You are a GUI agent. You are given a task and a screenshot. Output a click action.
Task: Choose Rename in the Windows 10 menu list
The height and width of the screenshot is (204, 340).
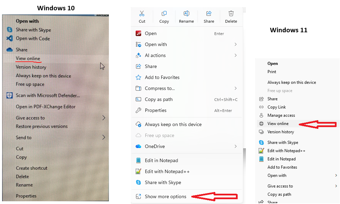[24, 185]
